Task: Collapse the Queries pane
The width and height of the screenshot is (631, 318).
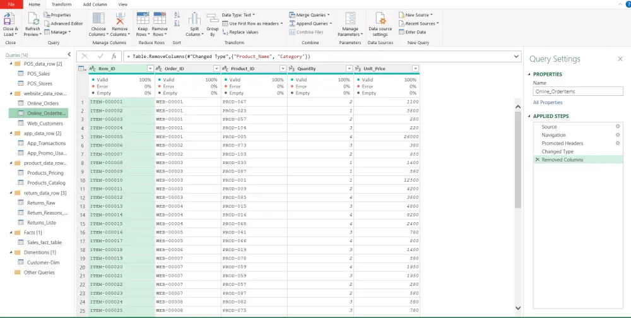Action: pyautogui.click(x=69, y=54)
